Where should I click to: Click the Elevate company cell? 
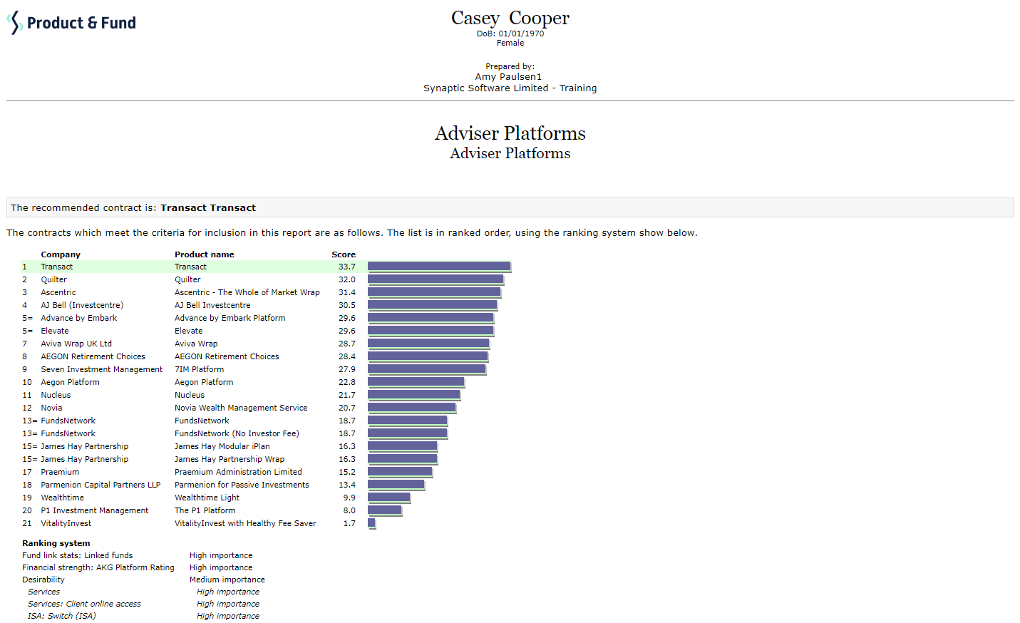pos(55,331)
